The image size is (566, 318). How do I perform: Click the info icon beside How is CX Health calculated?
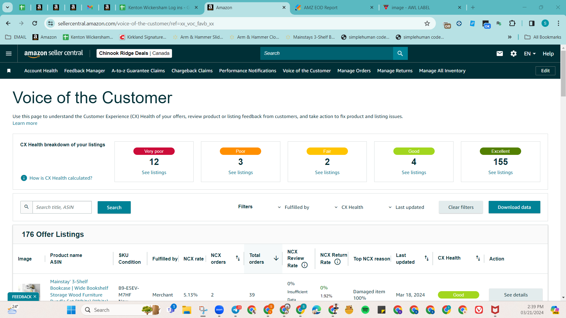pos(24,178)
